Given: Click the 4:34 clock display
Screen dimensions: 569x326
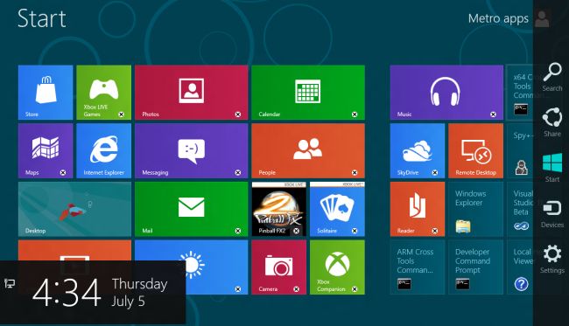Looking at the screenshot, I should (x=67, y=293).
